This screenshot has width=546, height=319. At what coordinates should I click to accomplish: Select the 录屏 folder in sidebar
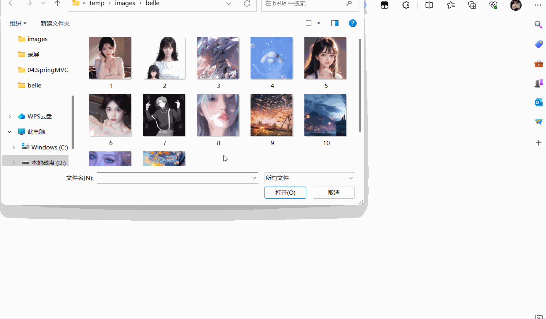(x=29, y=54)
